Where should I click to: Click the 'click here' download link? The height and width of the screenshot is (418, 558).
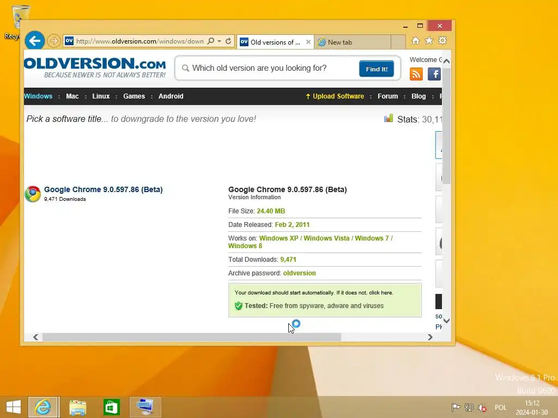pos(380,293)
